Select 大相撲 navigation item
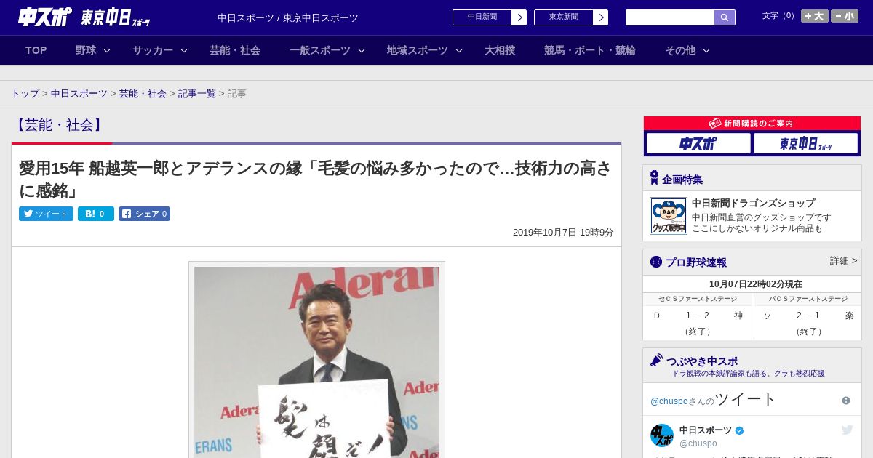 500,50
